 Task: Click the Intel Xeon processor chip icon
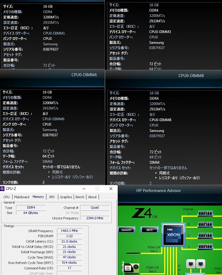(x=173, y=235)
